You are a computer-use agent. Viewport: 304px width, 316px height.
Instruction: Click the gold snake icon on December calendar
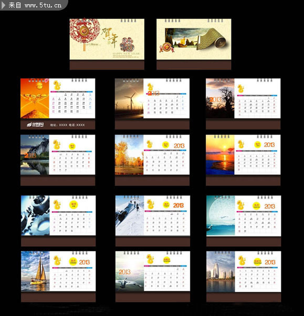[x=242, y=261]
